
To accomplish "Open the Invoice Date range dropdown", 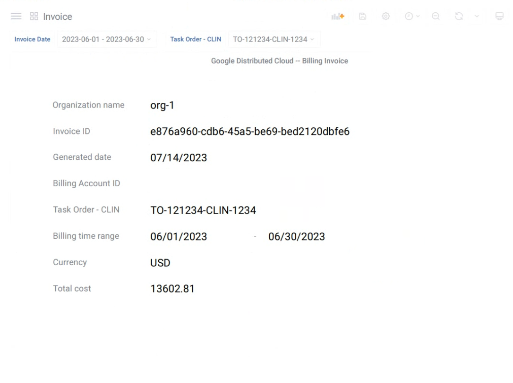I will (x=107, y=39).
